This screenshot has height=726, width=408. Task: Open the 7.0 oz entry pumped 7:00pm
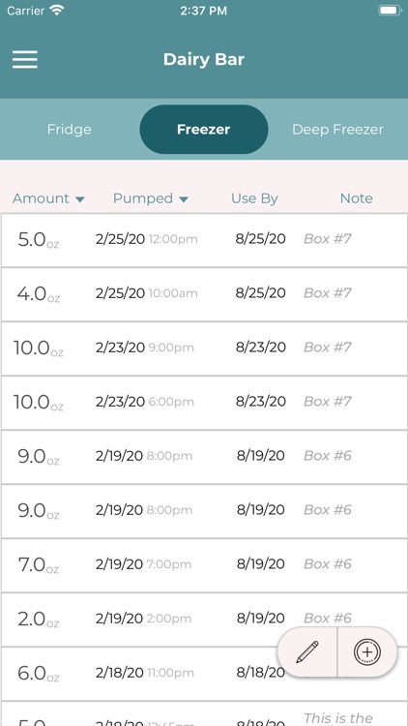204,565
